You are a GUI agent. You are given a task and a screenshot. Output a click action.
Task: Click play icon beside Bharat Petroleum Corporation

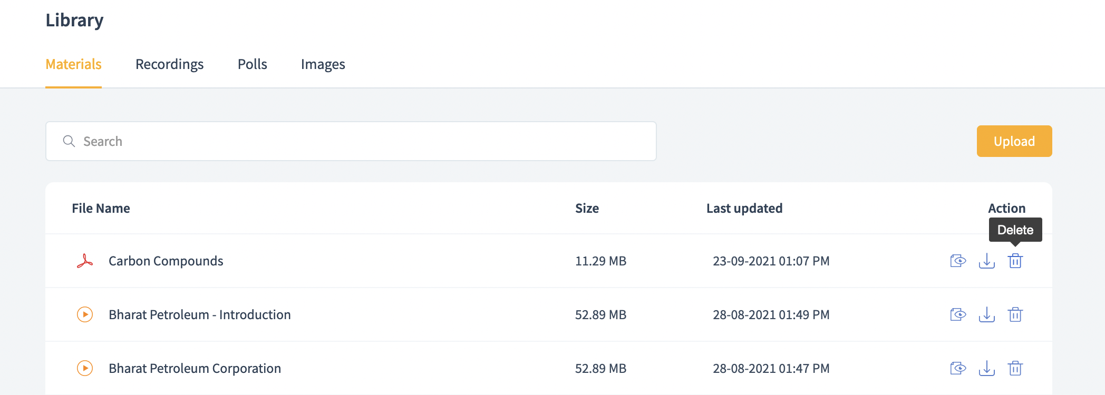(x=85, y=368)
